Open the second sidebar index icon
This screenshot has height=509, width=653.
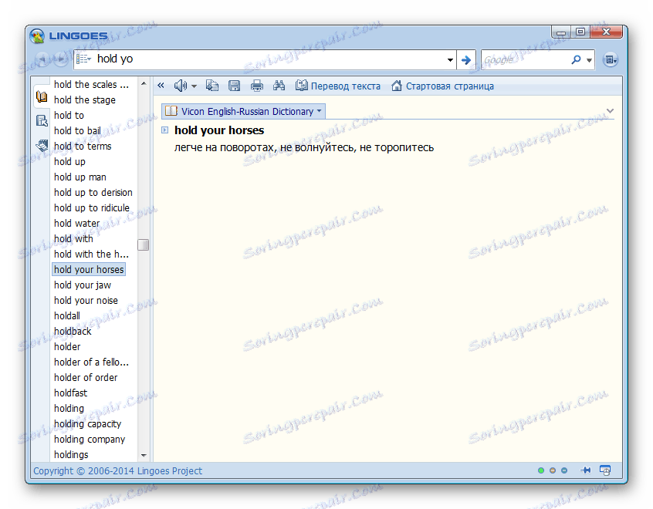pos(42,121)
